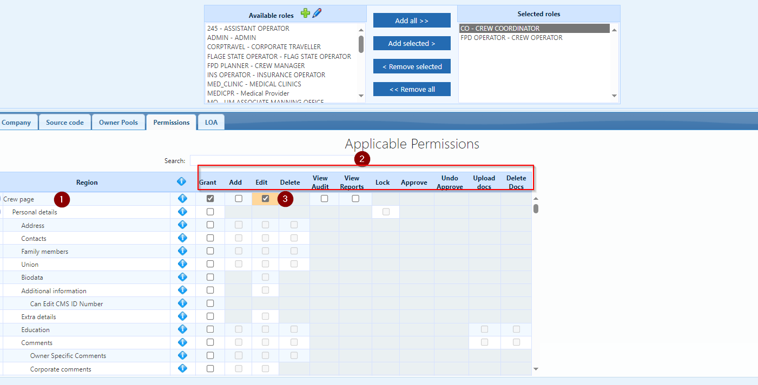Viewport: 758px width, 385px height.
Task: Click info icon beside Family members
Action: [x=182, y=251]
